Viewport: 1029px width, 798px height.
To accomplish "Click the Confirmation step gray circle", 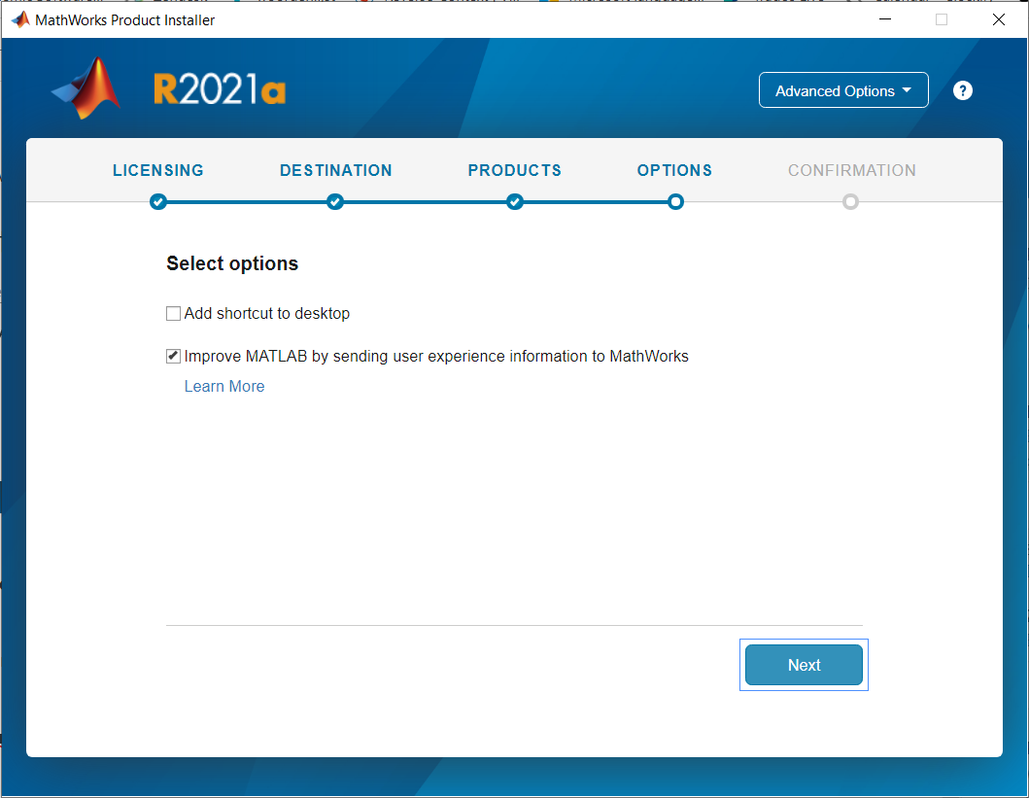I will [x=850, y=201].
